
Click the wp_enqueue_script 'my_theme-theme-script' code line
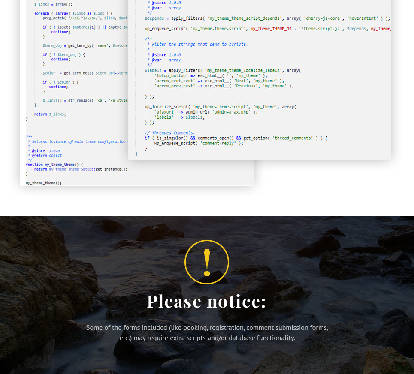[257, 29]
